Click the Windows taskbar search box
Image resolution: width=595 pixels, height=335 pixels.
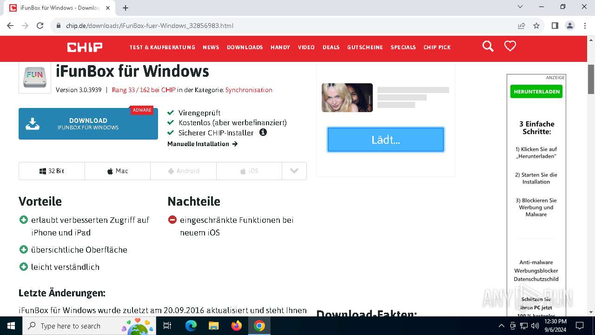(88, 326)
